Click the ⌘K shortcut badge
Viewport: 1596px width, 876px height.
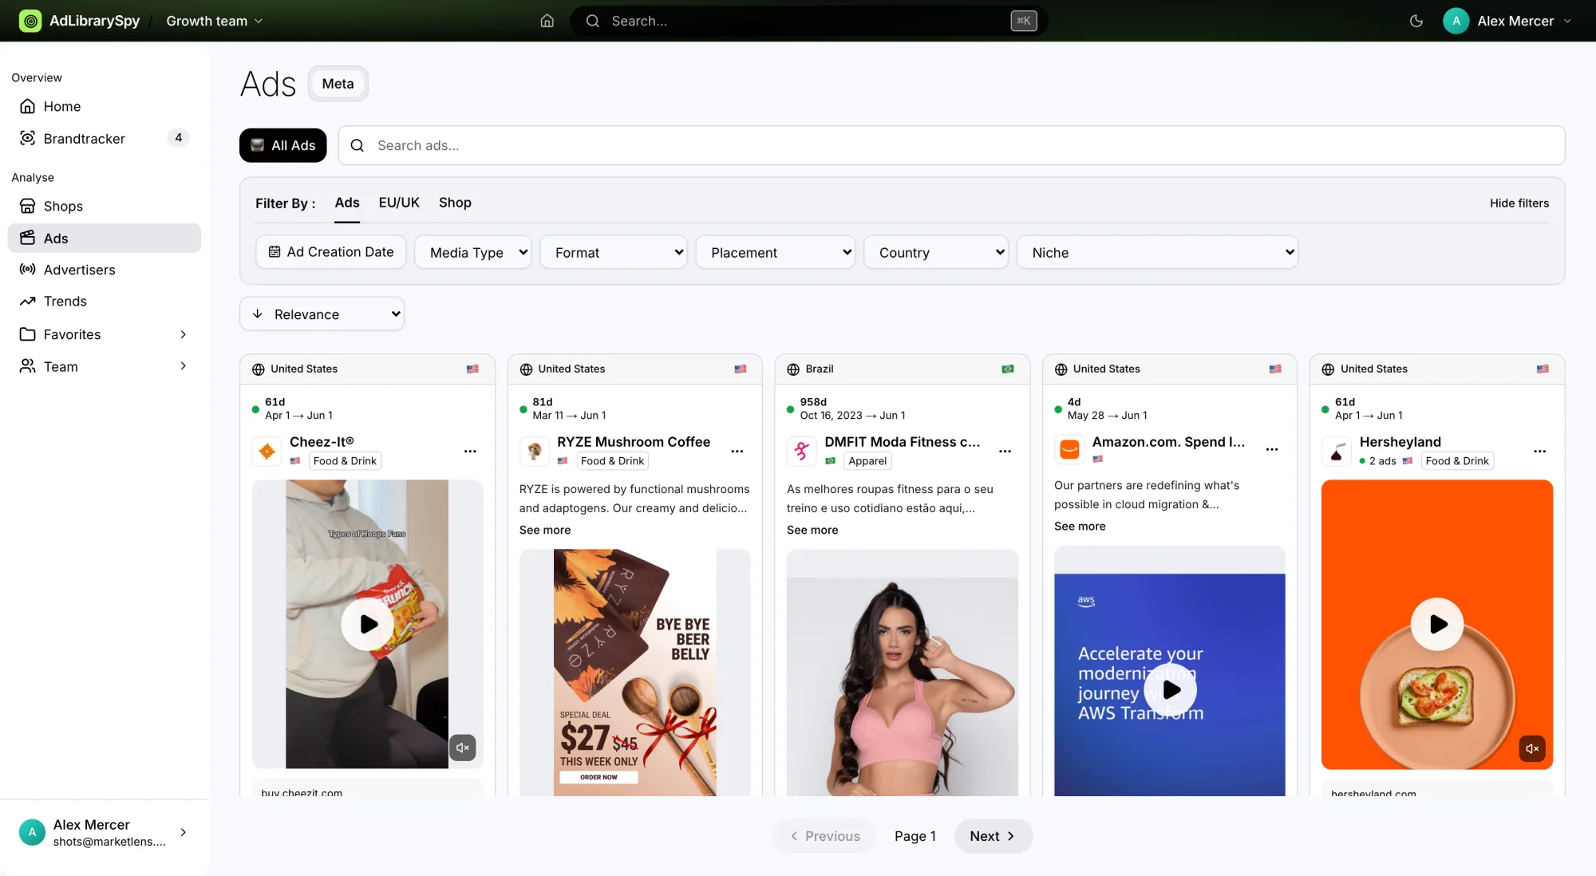[x=1024, y=21]
